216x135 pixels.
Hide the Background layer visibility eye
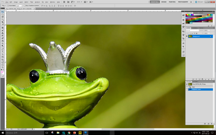coord(187,36)
